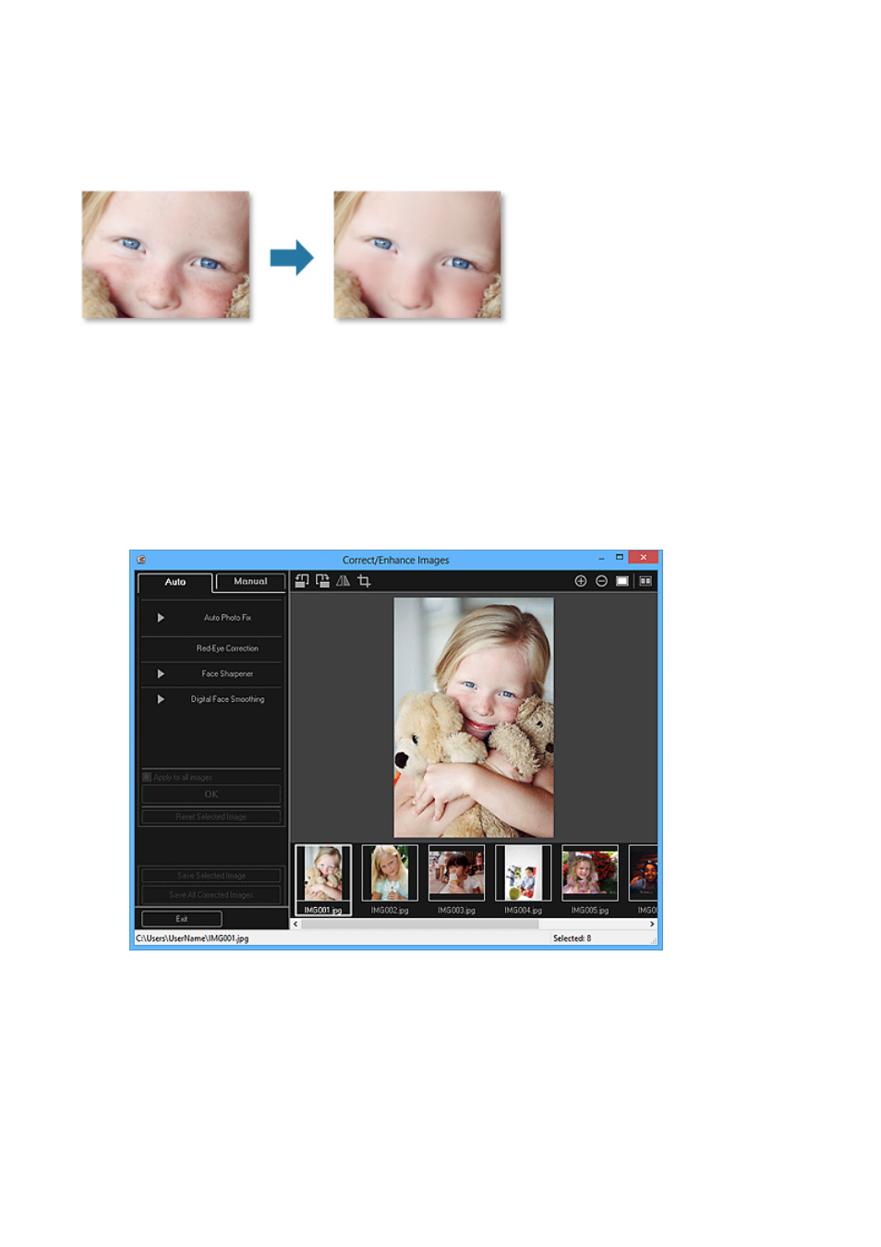Click the Exit button
Viewport: 881px width, 1247px height.
182,919
